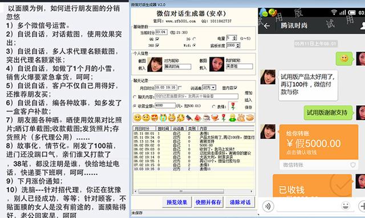Click my own avatar photo in 个人信息

(217, 64)
